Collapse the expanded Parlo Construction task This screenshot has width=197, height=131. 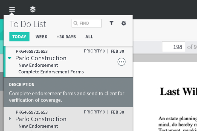coord(10,58)
